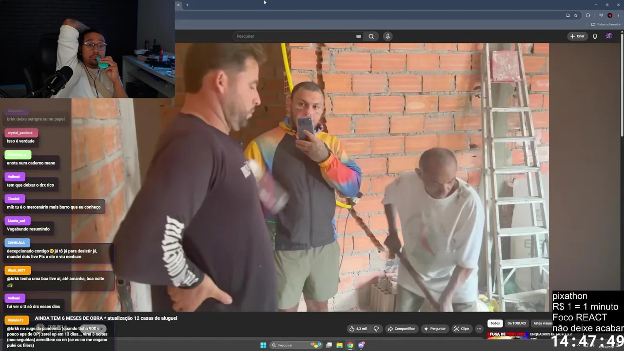Open the Windows Start menu
This screenshot has width=624, height=351.
[263, 345]
